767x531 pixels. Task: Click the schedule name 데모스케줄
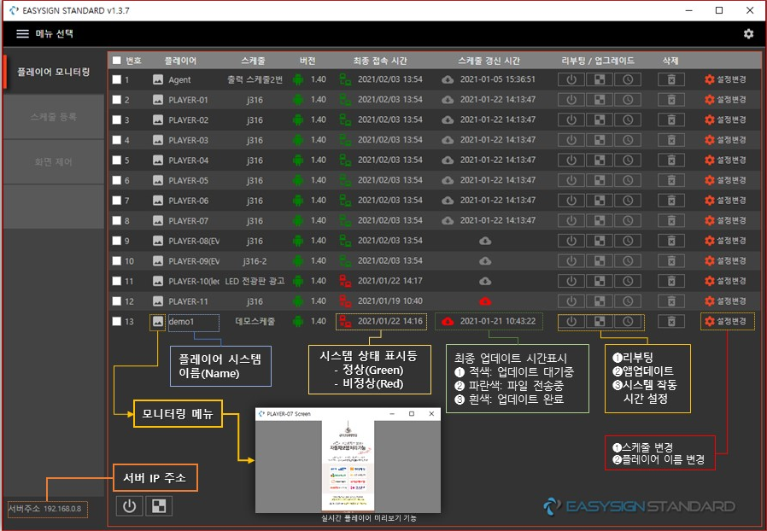click(255, 321)
